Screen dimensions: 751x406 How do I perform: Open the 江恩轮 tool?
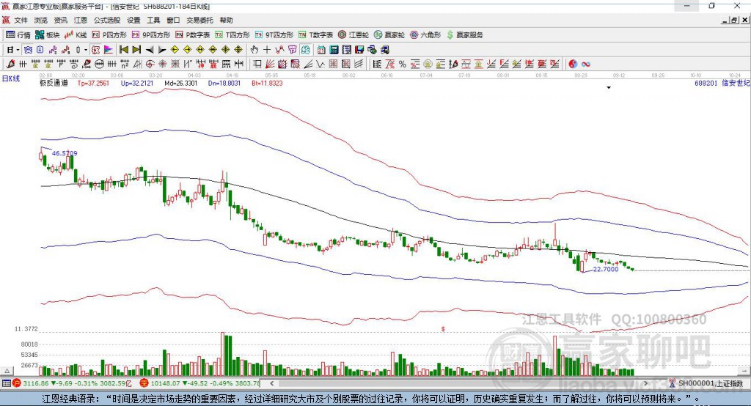(x=353, y=35)
